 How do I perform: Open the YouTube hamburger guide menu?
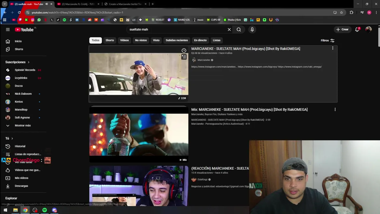(8, 29)
